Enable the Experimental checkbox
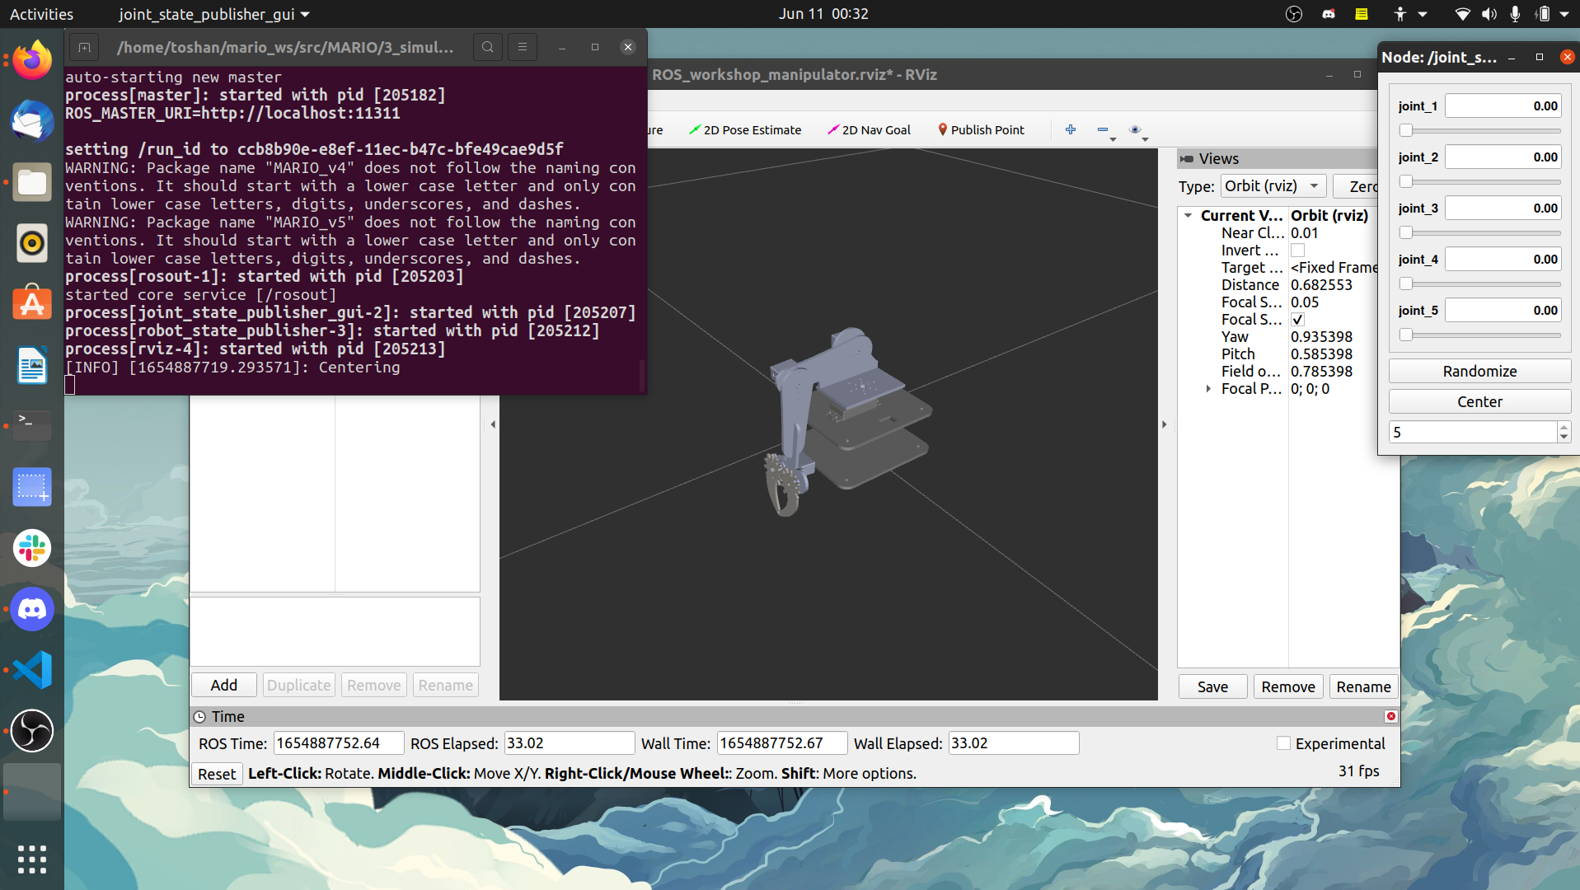 (x=1283, y=743)
